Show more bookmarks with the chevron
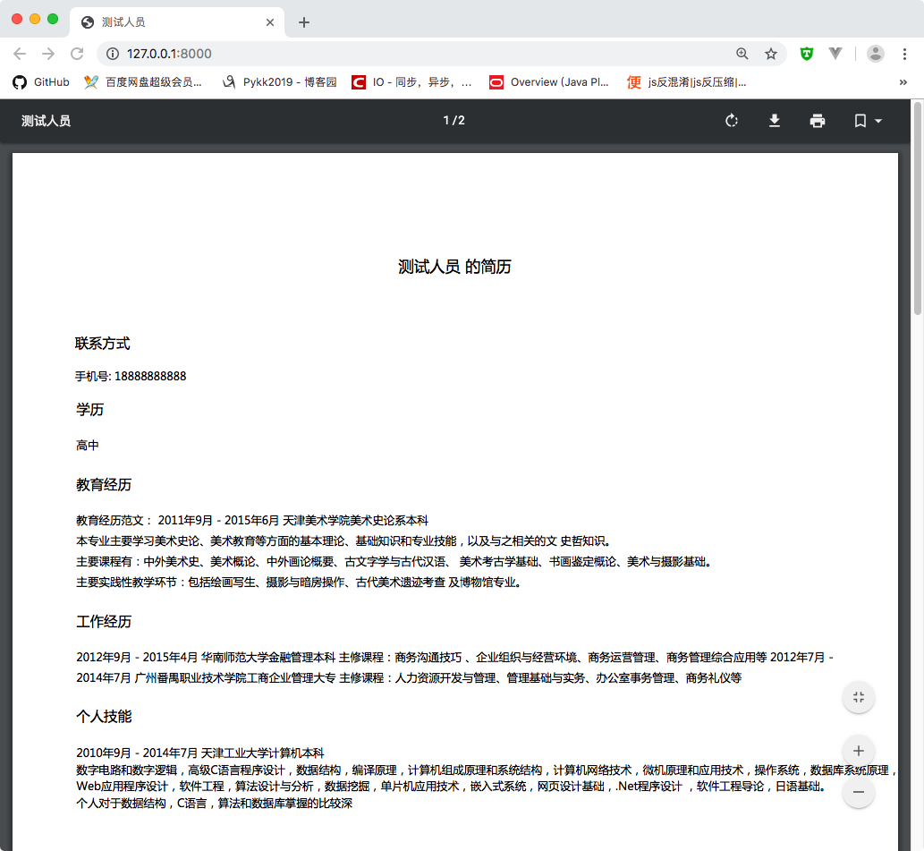The height and width of the screenshot is (851, 924). click(x=903, y=82)
